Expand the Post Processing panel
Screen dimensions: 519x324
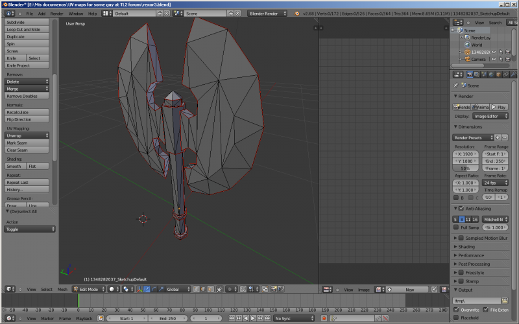click(474, 264)
